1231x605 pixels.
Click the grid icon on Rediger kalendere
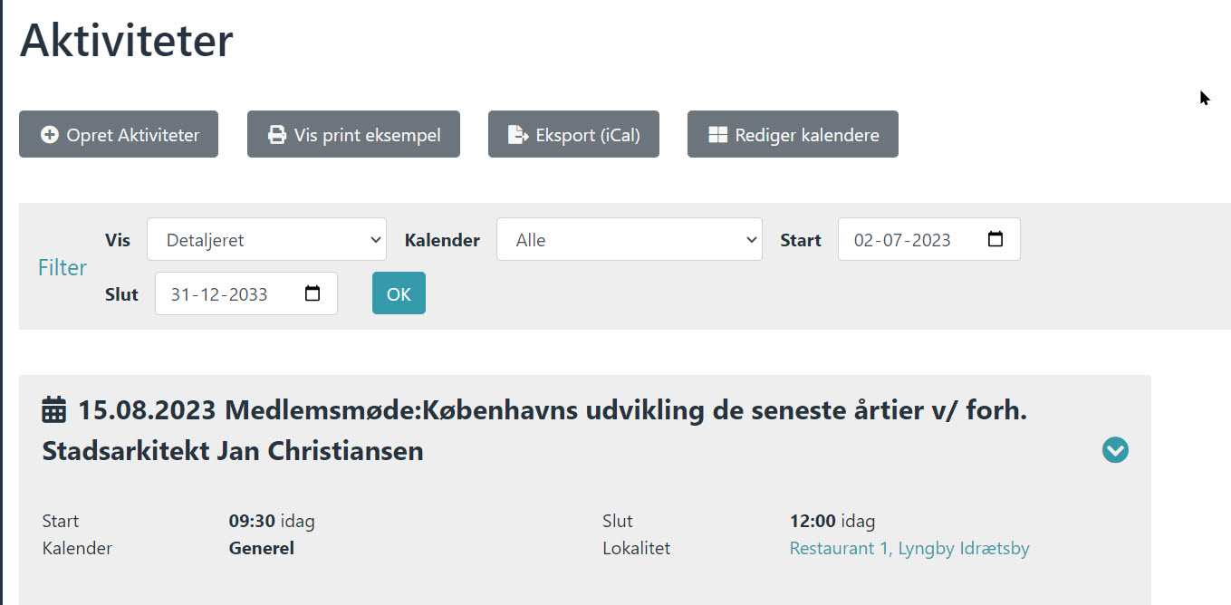(x=717, y=135)
